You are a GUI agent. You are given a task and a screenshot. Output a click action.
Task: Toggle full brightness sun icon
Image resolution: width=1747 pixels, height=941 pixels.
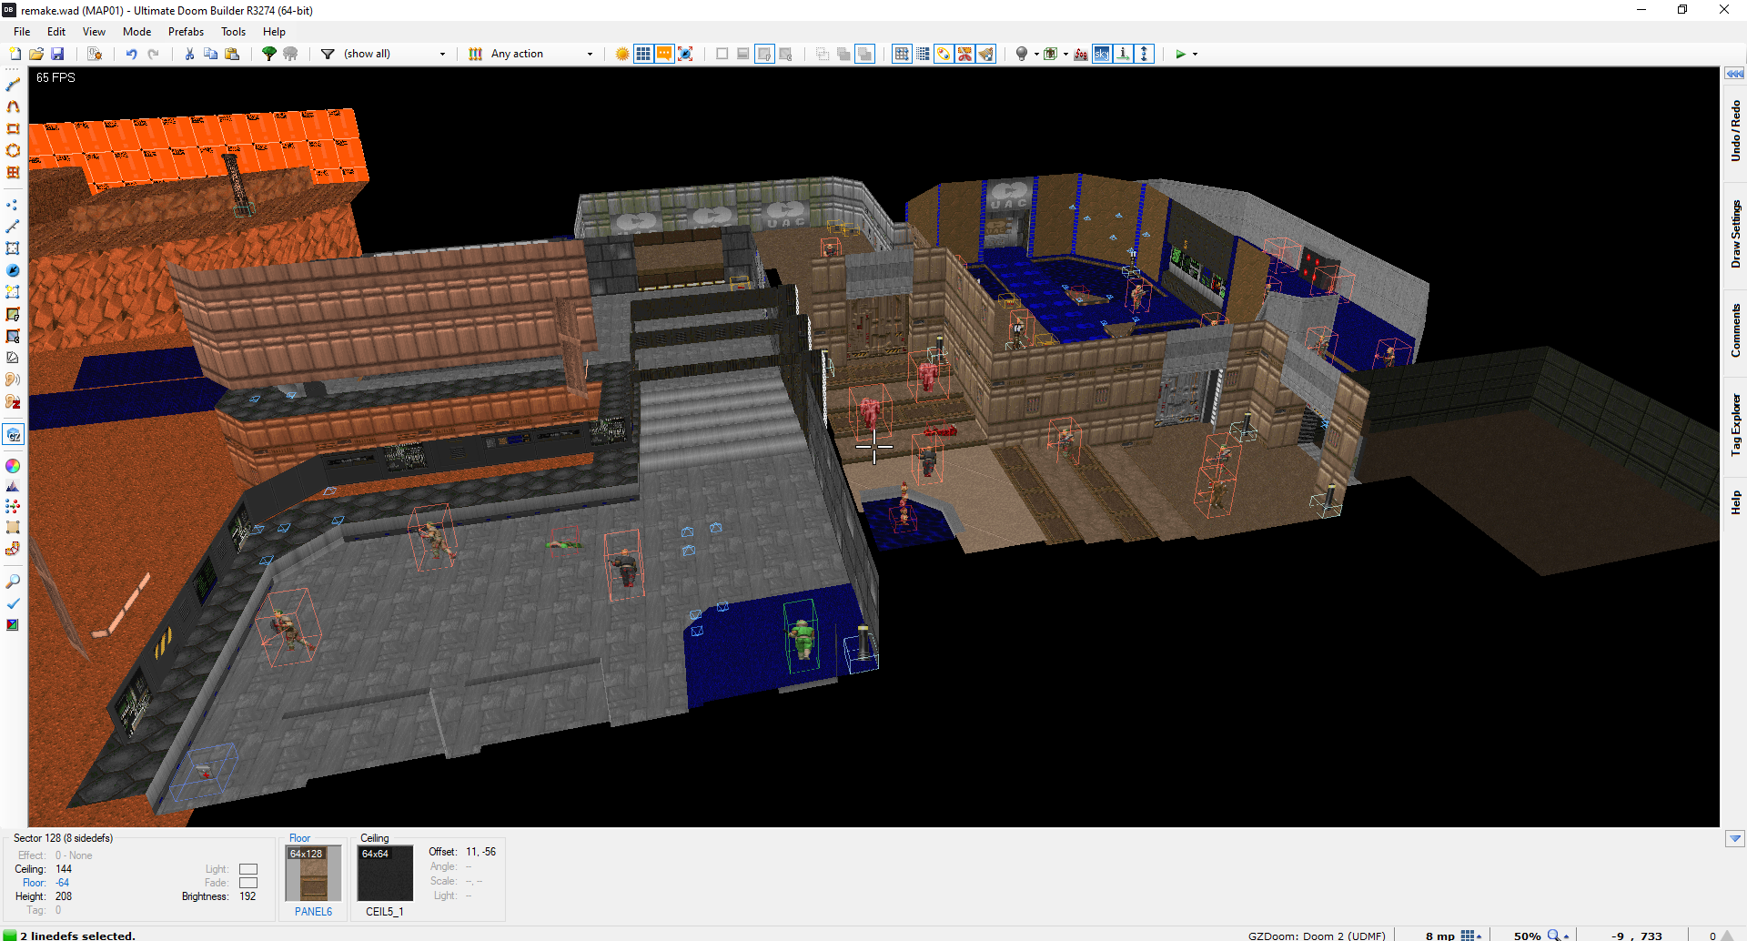click(x=622, y=54)
